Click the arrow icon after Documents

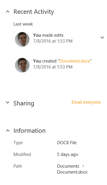tap(83, 166)
